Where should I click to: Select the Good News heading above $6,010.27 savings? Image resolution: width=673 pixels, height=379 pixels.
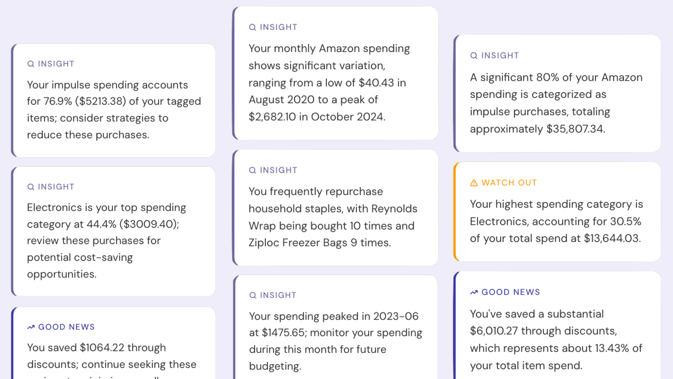tap(511, 292)
